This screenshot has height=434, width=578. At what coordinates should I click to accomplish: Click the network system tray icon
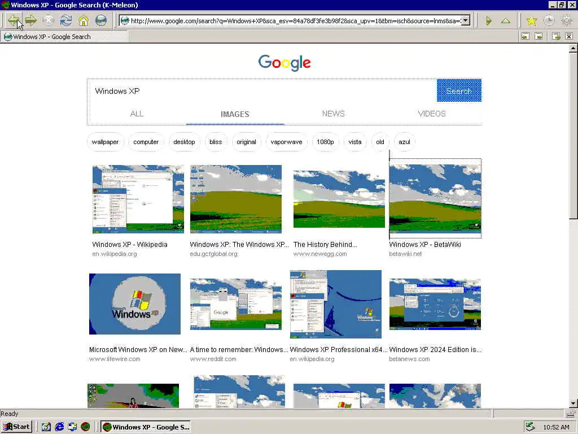point(531,427)
